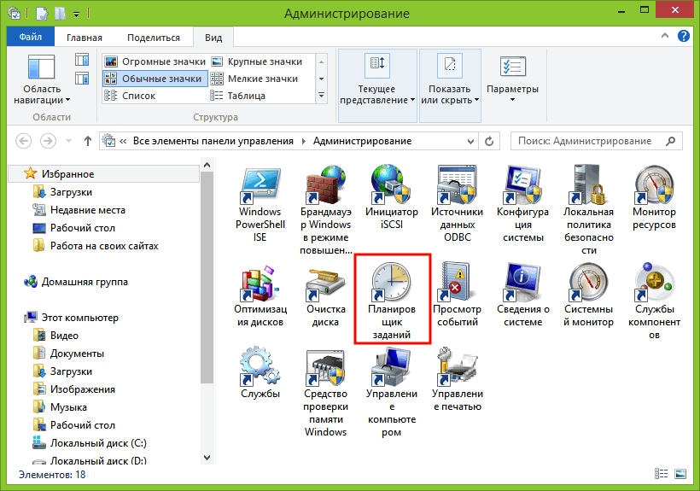Select Огромные значки layout
This screenshot has width=700, height=491.
[155, 61]
